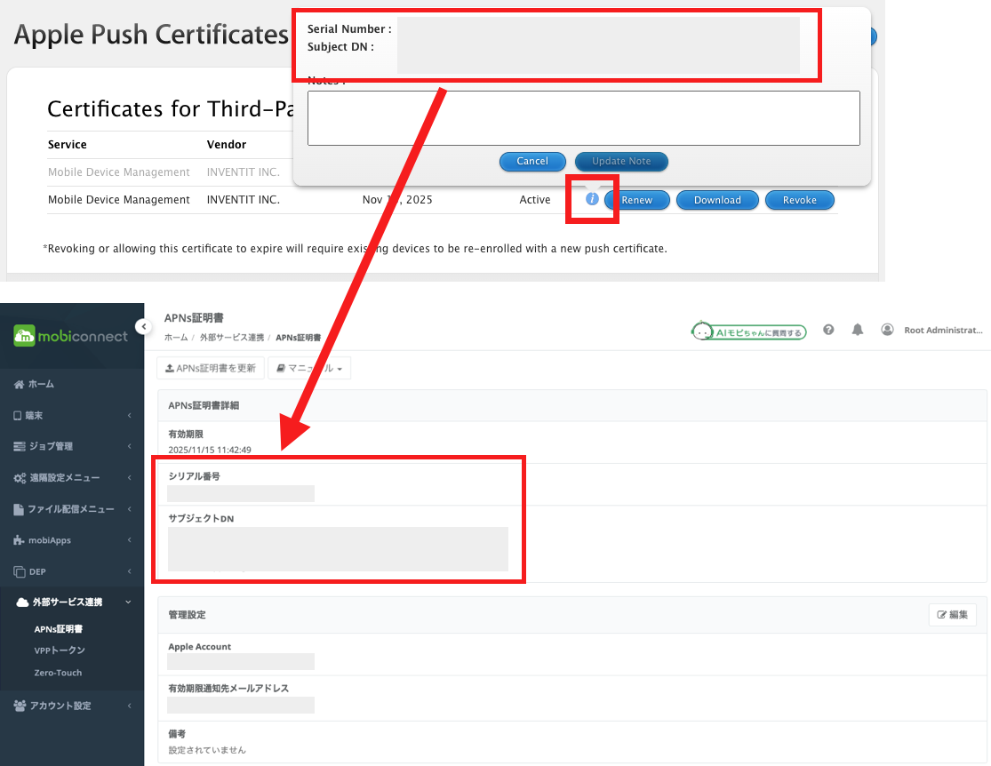991x766 pixels.
Task: Click the ジョブ管理 list icon
Action: coord(20,446)
